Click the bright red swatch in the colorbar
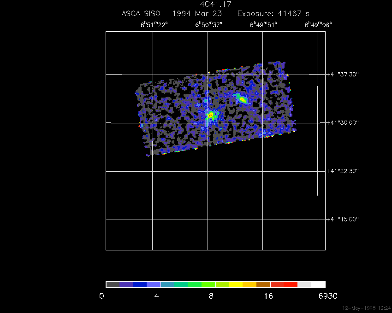Image resolution: width=392 pixels, height=313 pixels. [x=291, y=284]
